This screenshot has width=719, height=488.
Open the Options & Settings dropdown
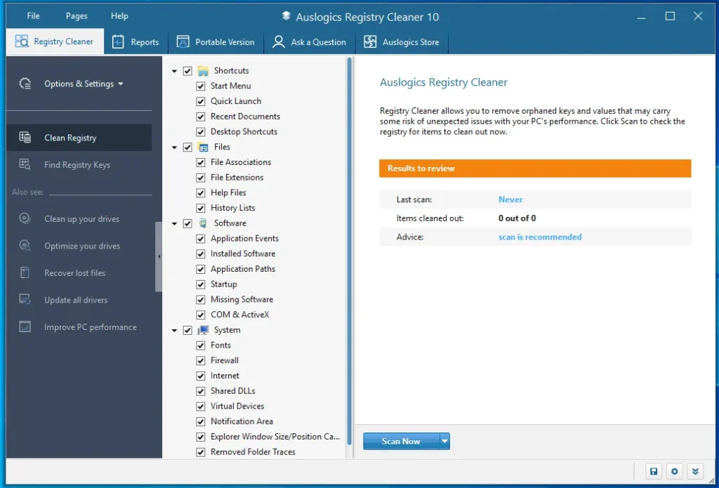pos(79,84)
